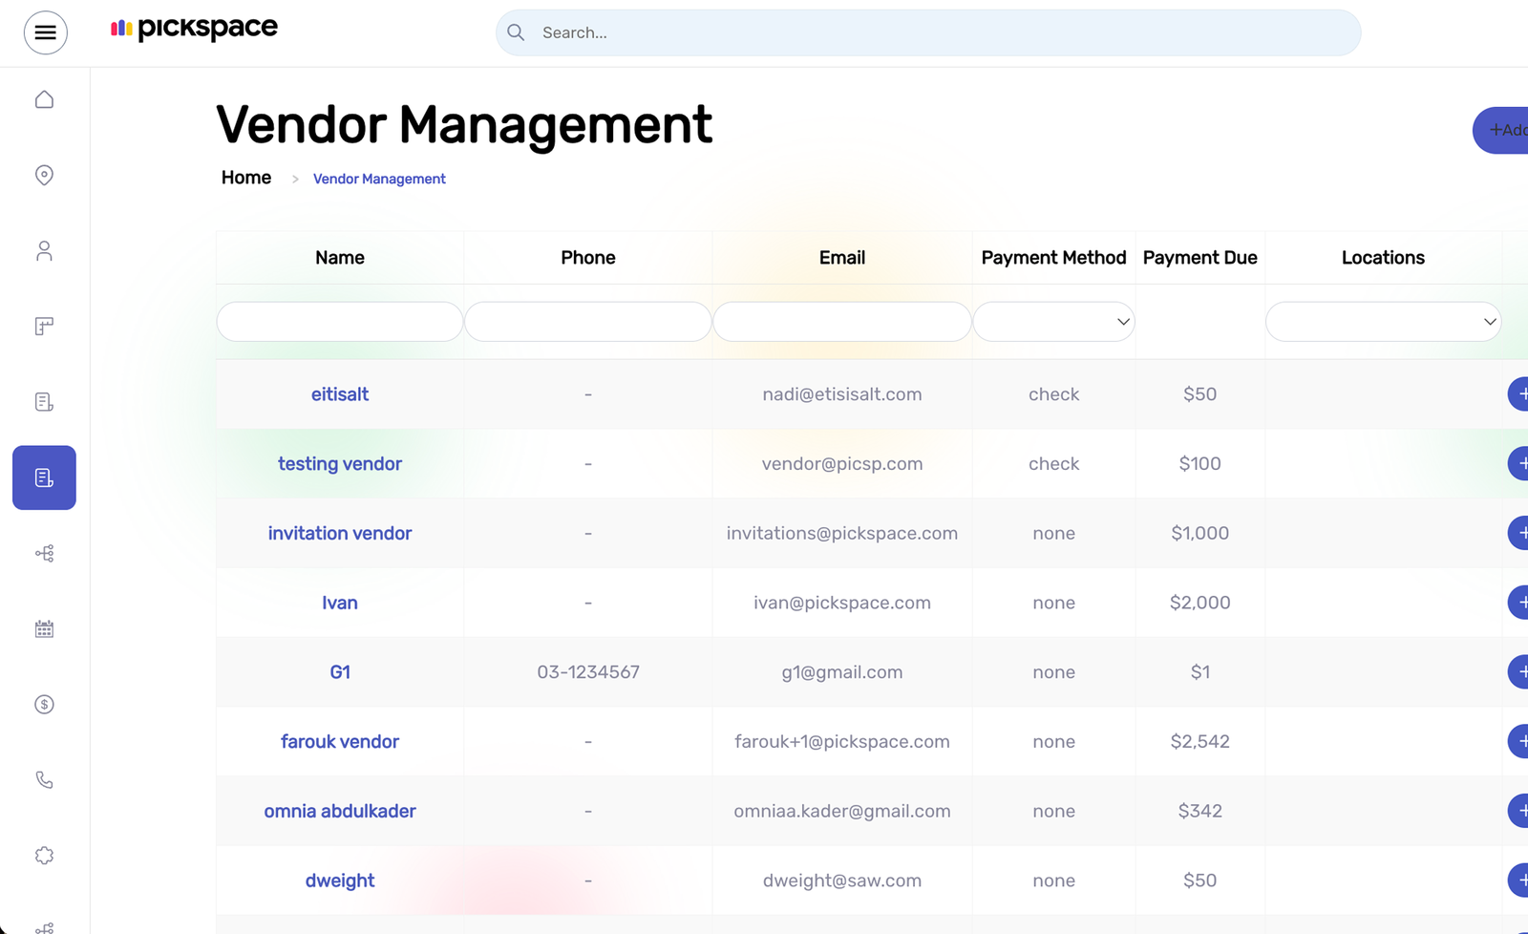Open the location pin sidebar icon
The image size is (1528, 934).
(44, 175)
